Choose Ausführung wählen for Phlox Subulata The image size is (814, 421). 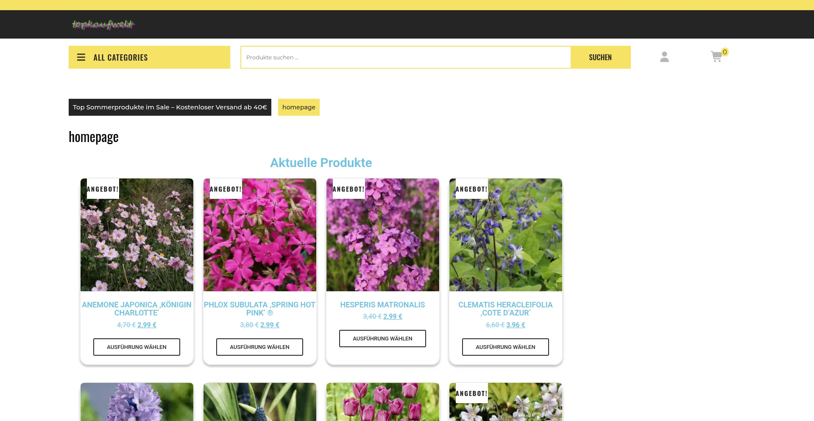(259, 347)
